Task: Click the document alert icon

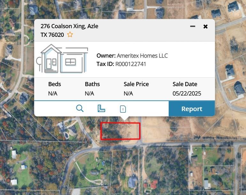Action: [x=123, y=109]
